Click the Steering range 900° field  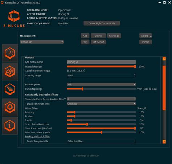point(101,75)
